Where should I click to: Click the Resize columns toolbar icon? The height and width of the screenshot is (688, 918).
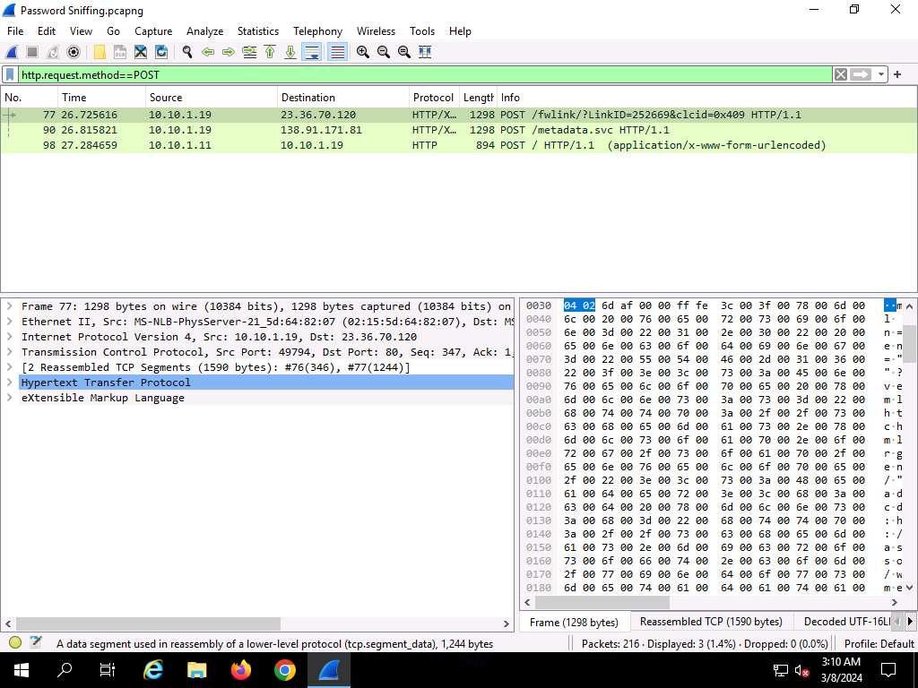coord(425,52)
